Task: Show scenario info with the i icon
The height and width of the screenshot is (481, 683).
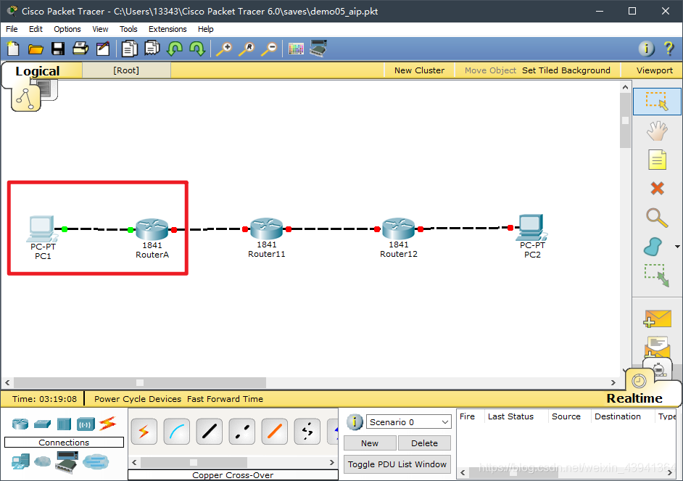Action: [x=355, y=422]
